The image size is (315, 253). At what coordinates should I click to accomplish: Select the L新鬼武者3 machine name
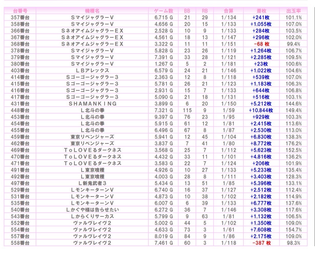[x=92, y=183]
